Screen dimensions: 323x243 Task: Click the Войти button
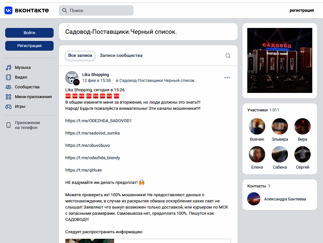(x=29, y=33)
